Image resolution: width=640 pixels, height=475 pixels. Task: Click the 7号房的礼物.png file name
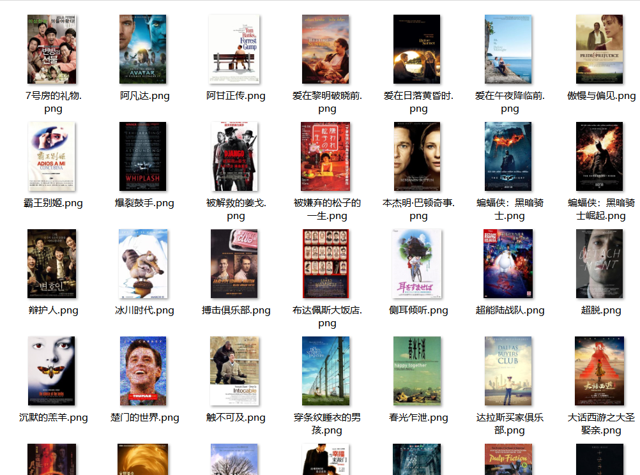pos(53,102)
